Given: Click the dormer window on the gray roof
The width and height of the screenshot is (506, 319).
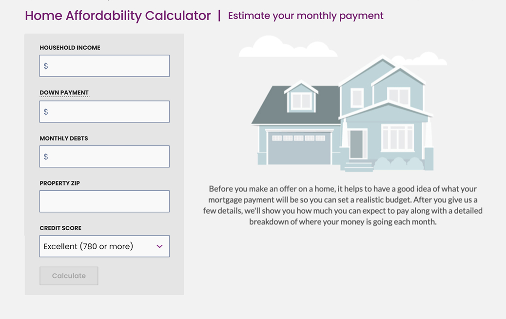Looking at the screenshot, I should coord(301,101).
